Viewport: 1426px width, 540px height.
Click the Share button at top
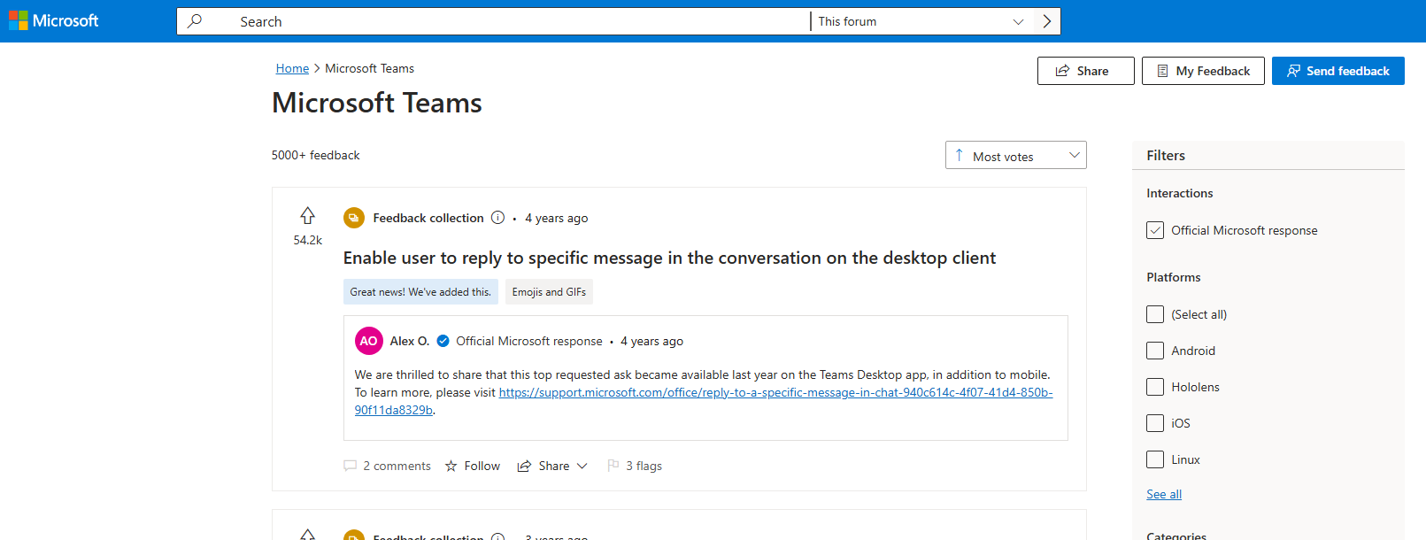[x=1085, y=71]
